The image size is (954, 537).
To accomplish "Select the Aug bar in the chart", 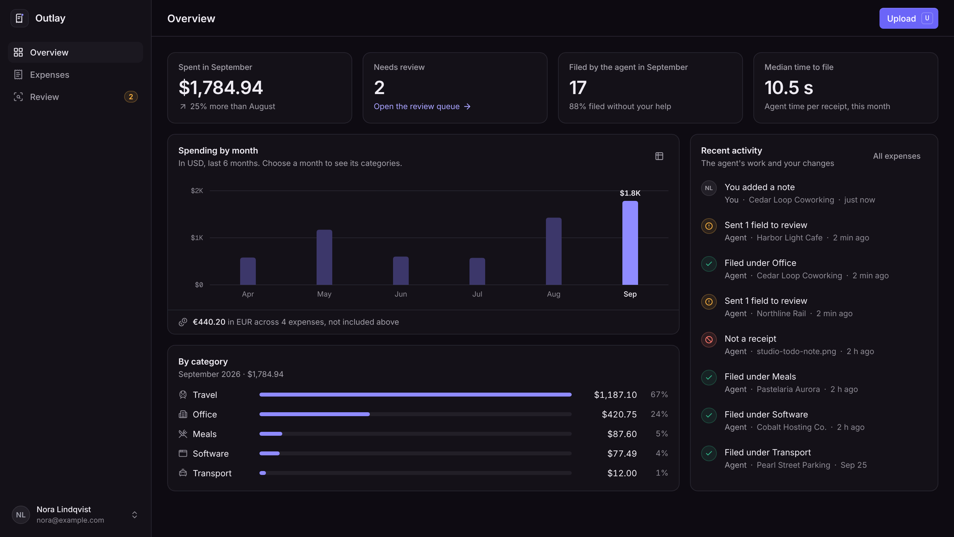I will (x=554, y=251).
